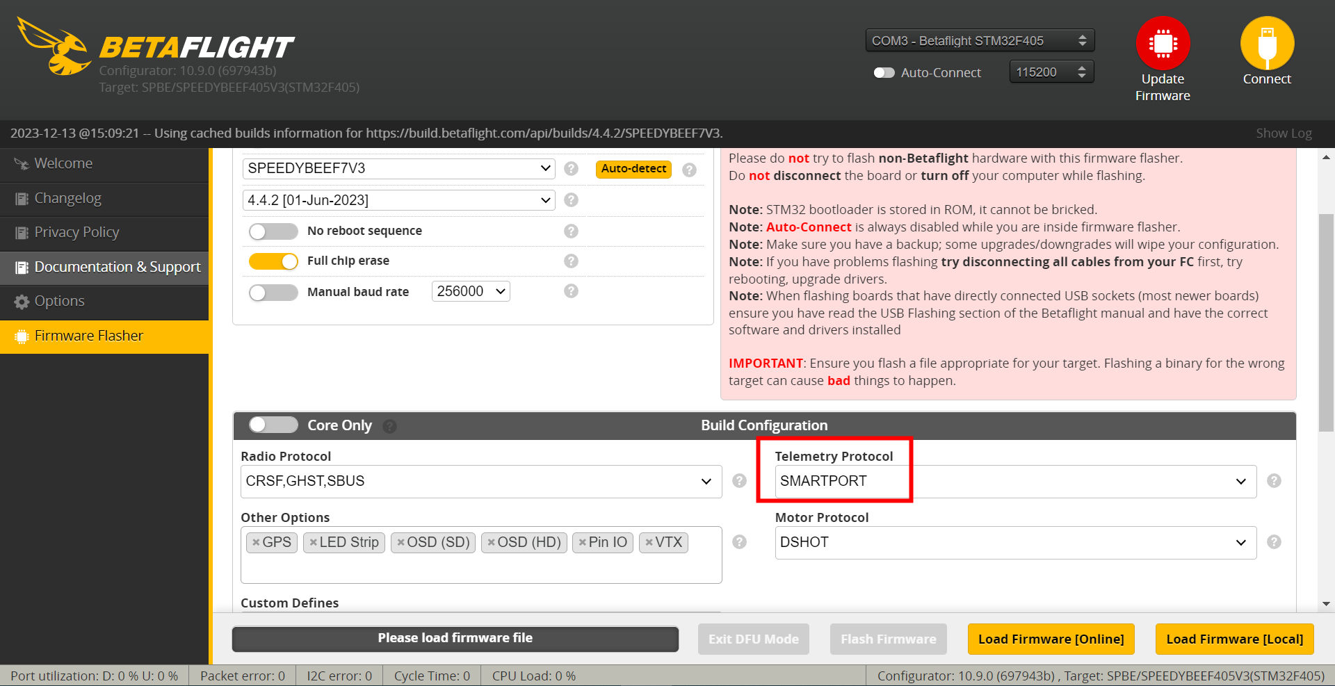
Task: Open help for firmware version 4.4.2
Action: click(571, 200)
